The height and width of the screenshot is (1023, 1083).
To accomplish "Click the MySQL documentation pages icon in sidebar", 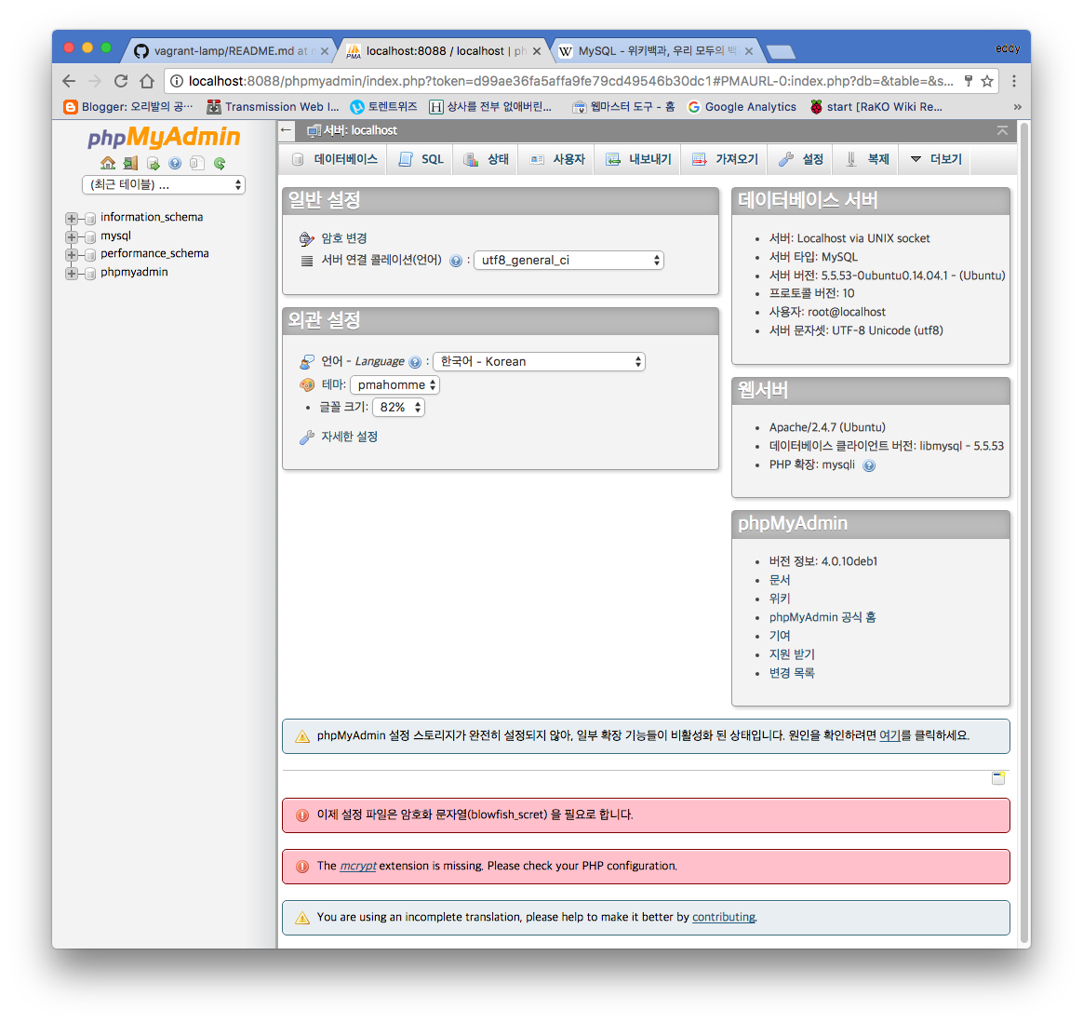I will 197,163.
